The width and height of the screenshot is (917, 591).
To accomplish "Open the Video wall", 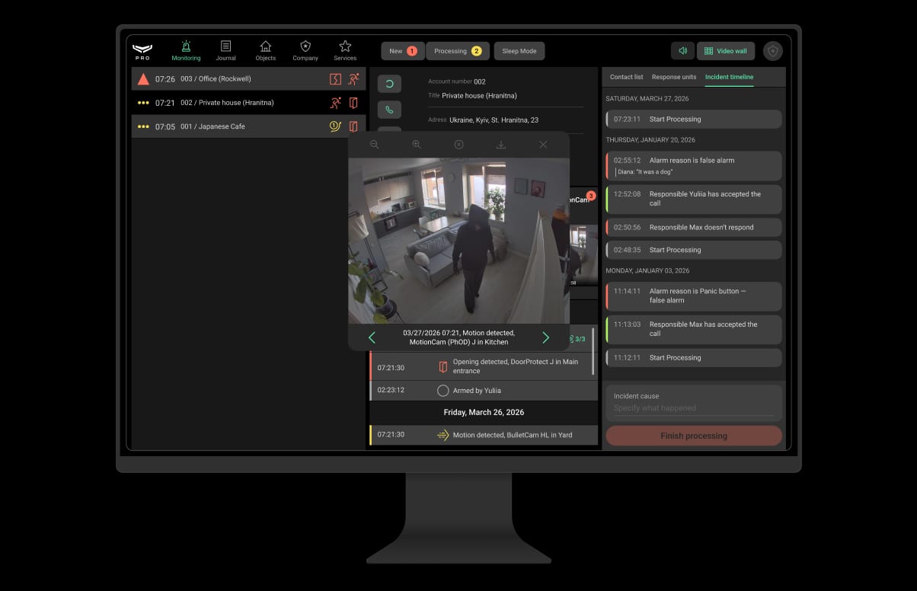I will point(726,51).
